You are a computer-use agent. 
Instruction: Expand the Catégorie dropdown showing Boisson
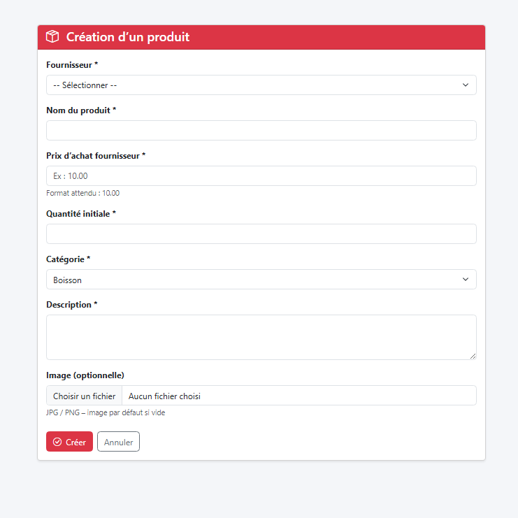coord(261,280)
